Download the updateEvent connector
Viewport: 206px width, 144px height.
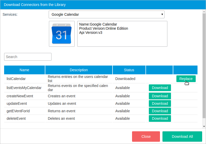click(x=160, y=103)
